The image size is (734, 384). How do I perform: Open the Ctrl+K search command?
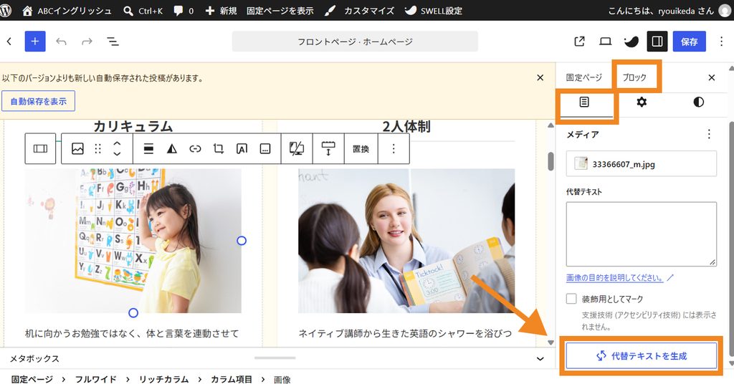(143, 10)
